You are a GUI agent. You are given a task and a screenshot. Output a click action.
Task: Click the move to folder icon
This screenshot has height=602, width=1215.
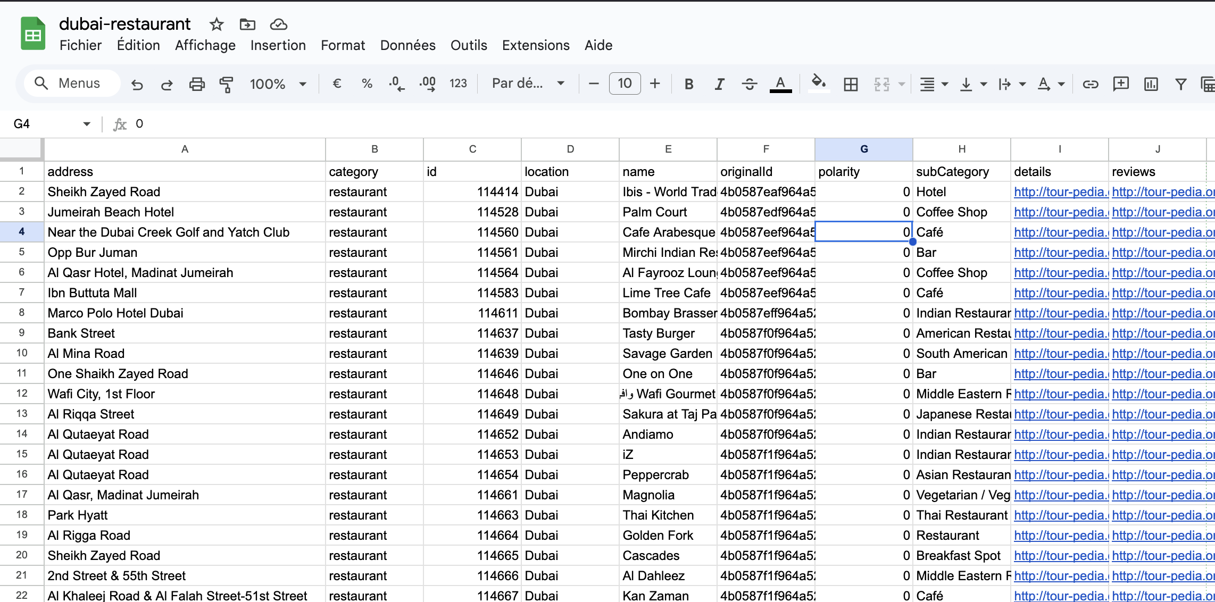pyautogui.click(x=247, y=24)
